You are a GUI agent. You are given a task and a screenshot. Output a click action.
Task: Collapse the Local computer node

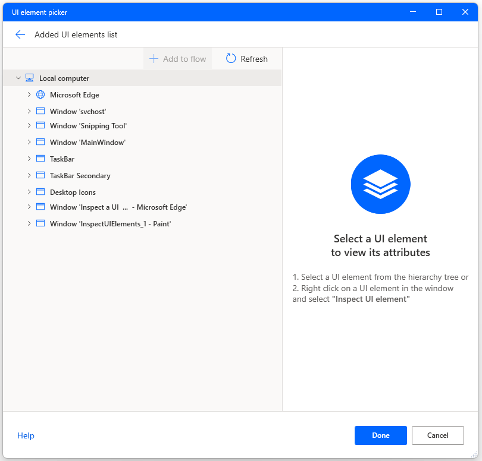click(18, 78)
